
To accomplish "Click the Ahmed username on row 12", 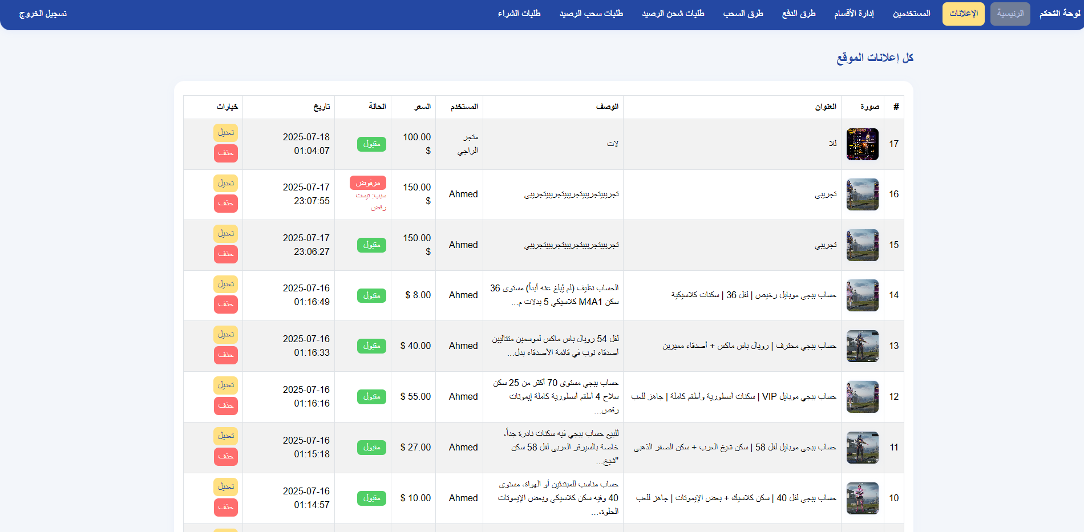I will coord(463,396).
